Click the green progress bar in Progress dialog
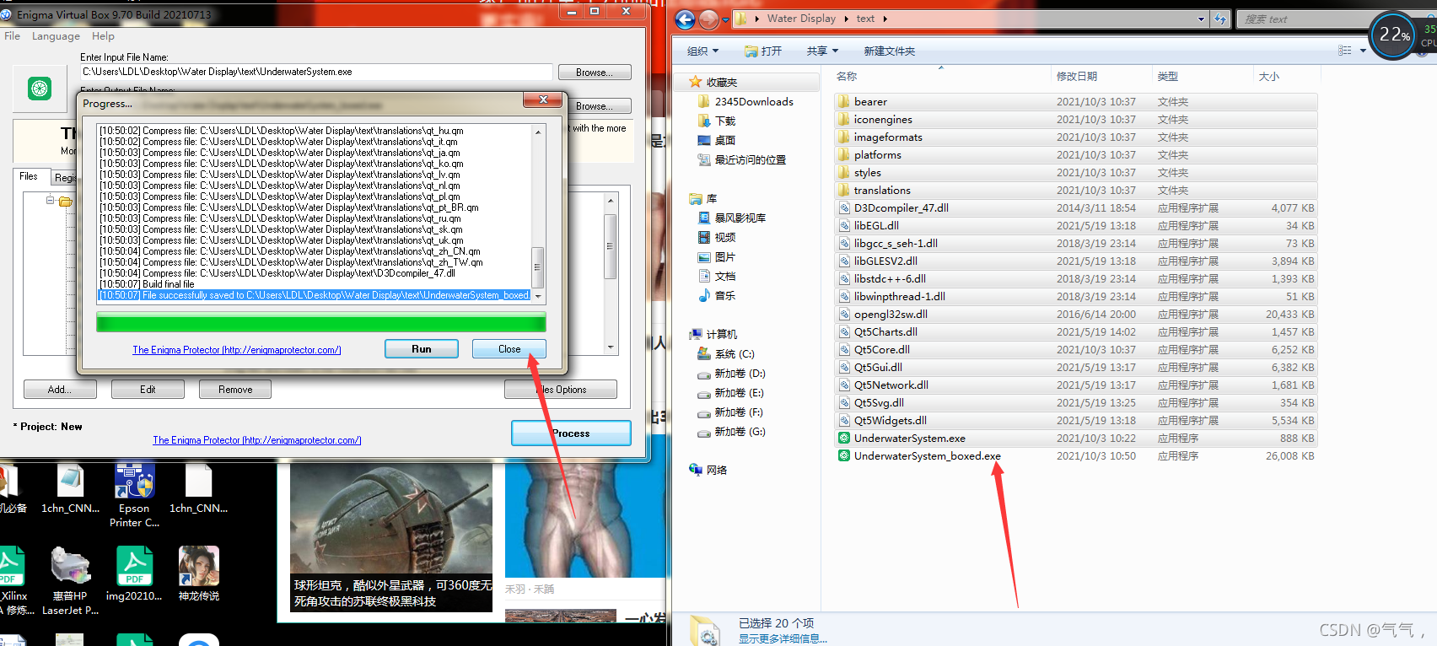The height and width of the screenshot is (646, 1437). click(321, 322)
